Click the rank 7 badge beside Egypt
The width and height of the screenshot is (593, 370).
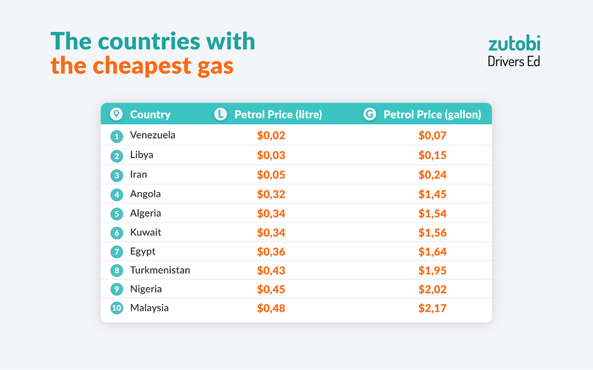click(117, 252)
